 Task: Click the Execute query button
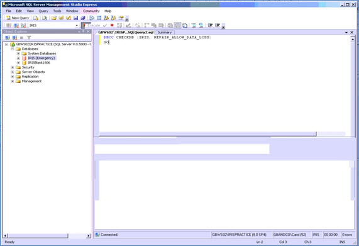coord(92,25)
